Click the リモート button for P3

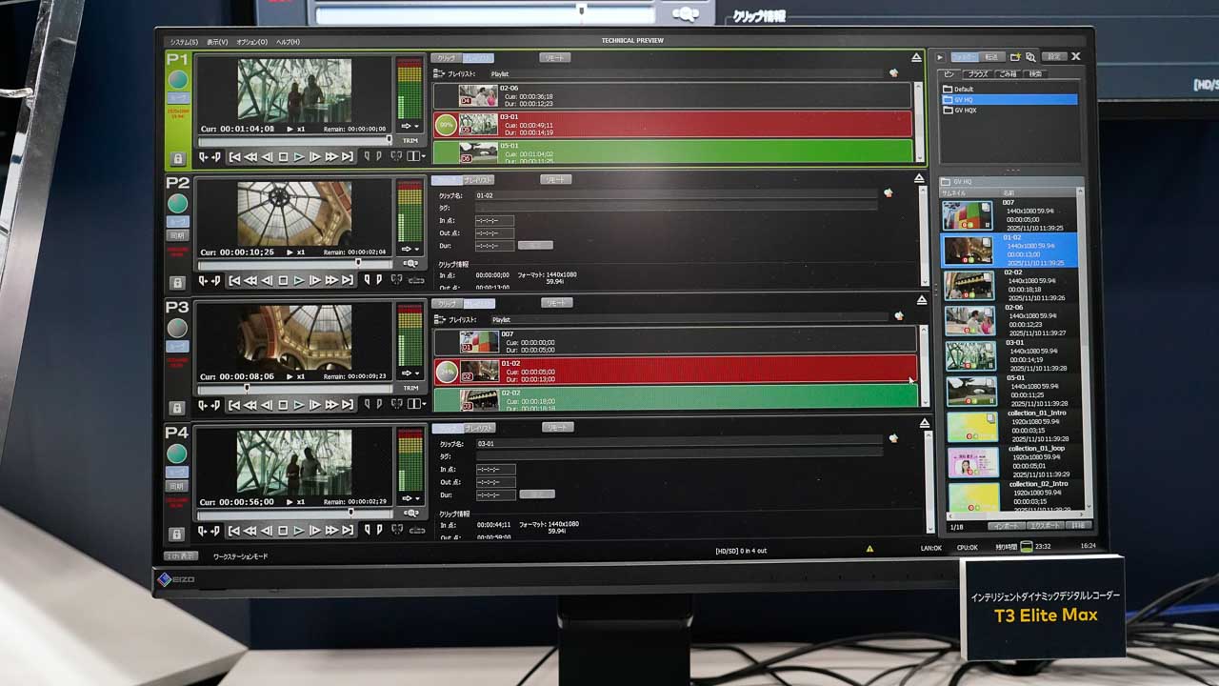(556, 303)
